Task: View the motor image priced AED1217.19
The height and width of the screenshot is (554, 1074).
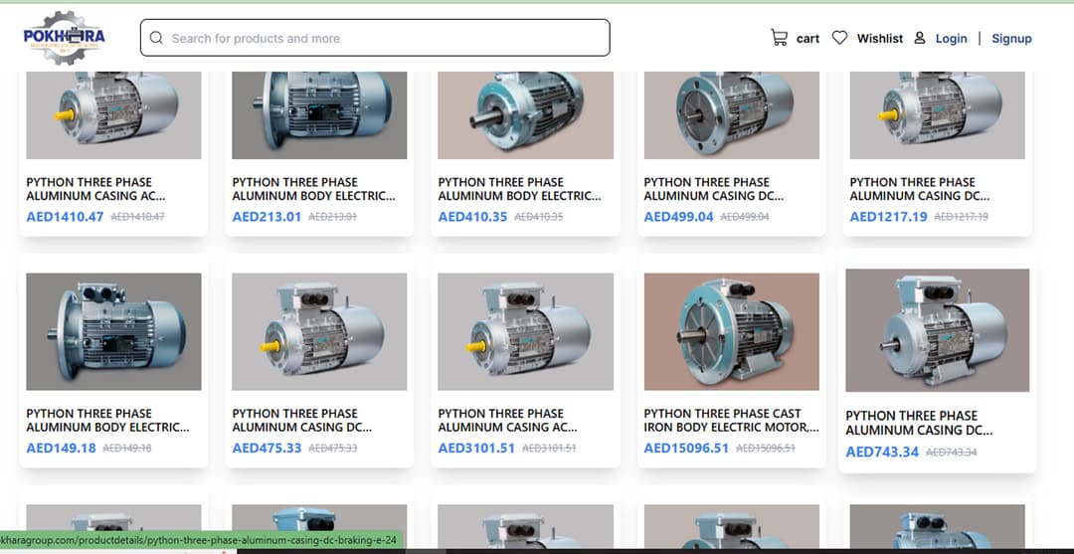Action: (937, 114)
